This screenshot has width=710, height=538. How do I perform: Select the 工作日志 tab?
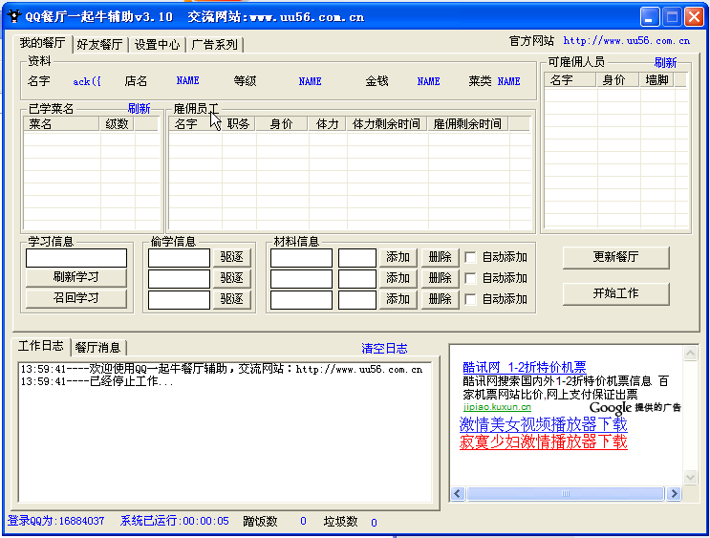coord(41,346)
